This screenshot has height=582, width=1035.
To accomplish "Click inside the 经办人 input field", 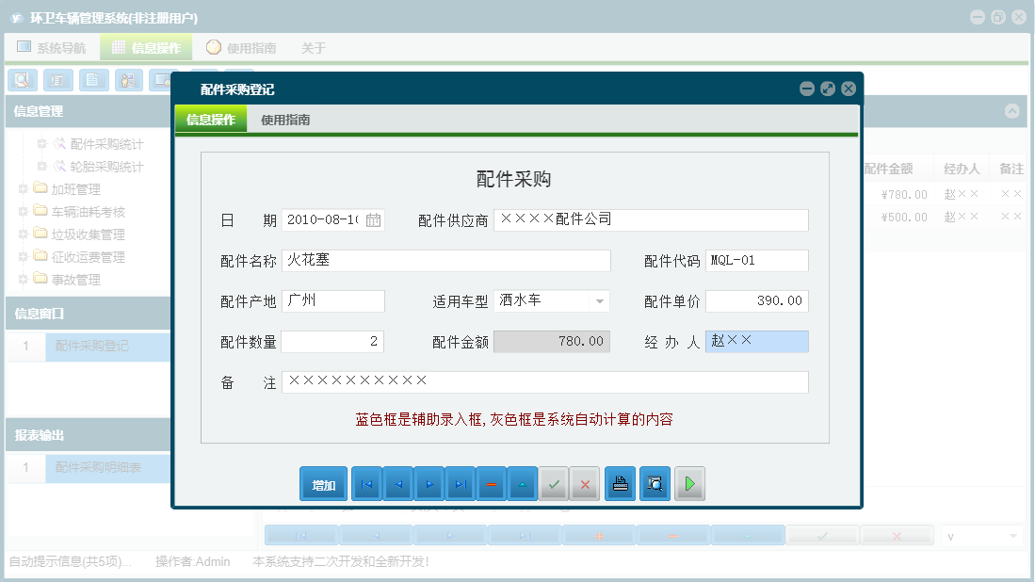I will [x=757, y=341].
